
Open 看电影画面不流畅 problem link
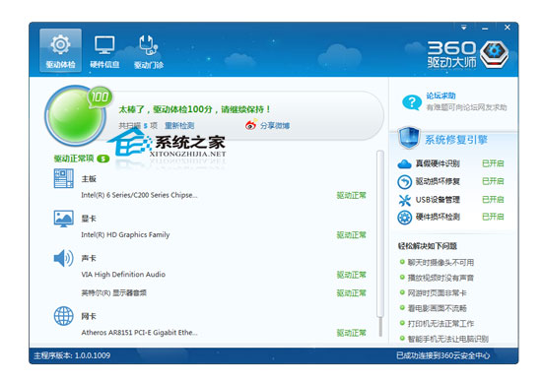point(438,308)
